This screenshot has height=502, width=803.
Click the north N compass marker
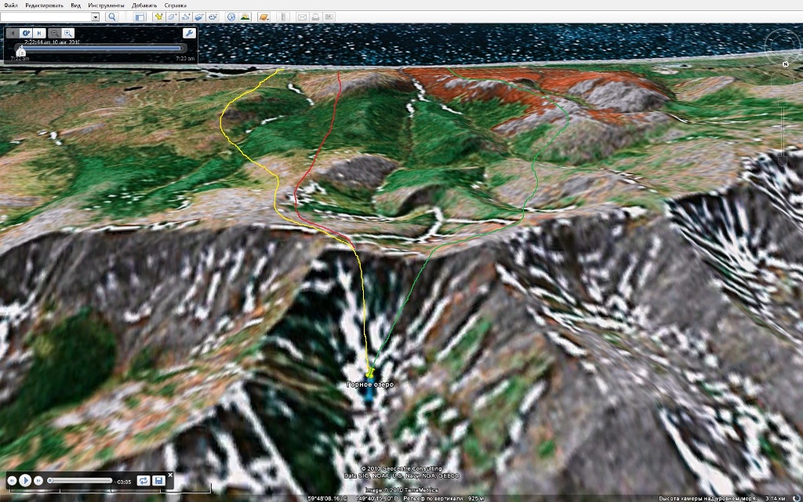tap(784, 64)
